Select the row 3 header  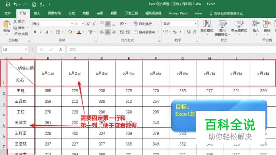3,101
